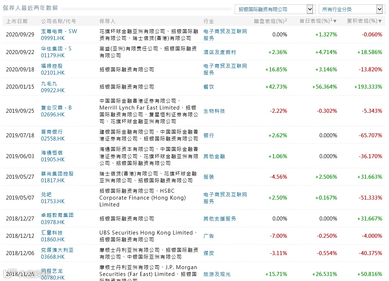Open the 所有行业分类 industry dropdown
The width and height of the screenshot is (389, 281).
pos(352,9)
